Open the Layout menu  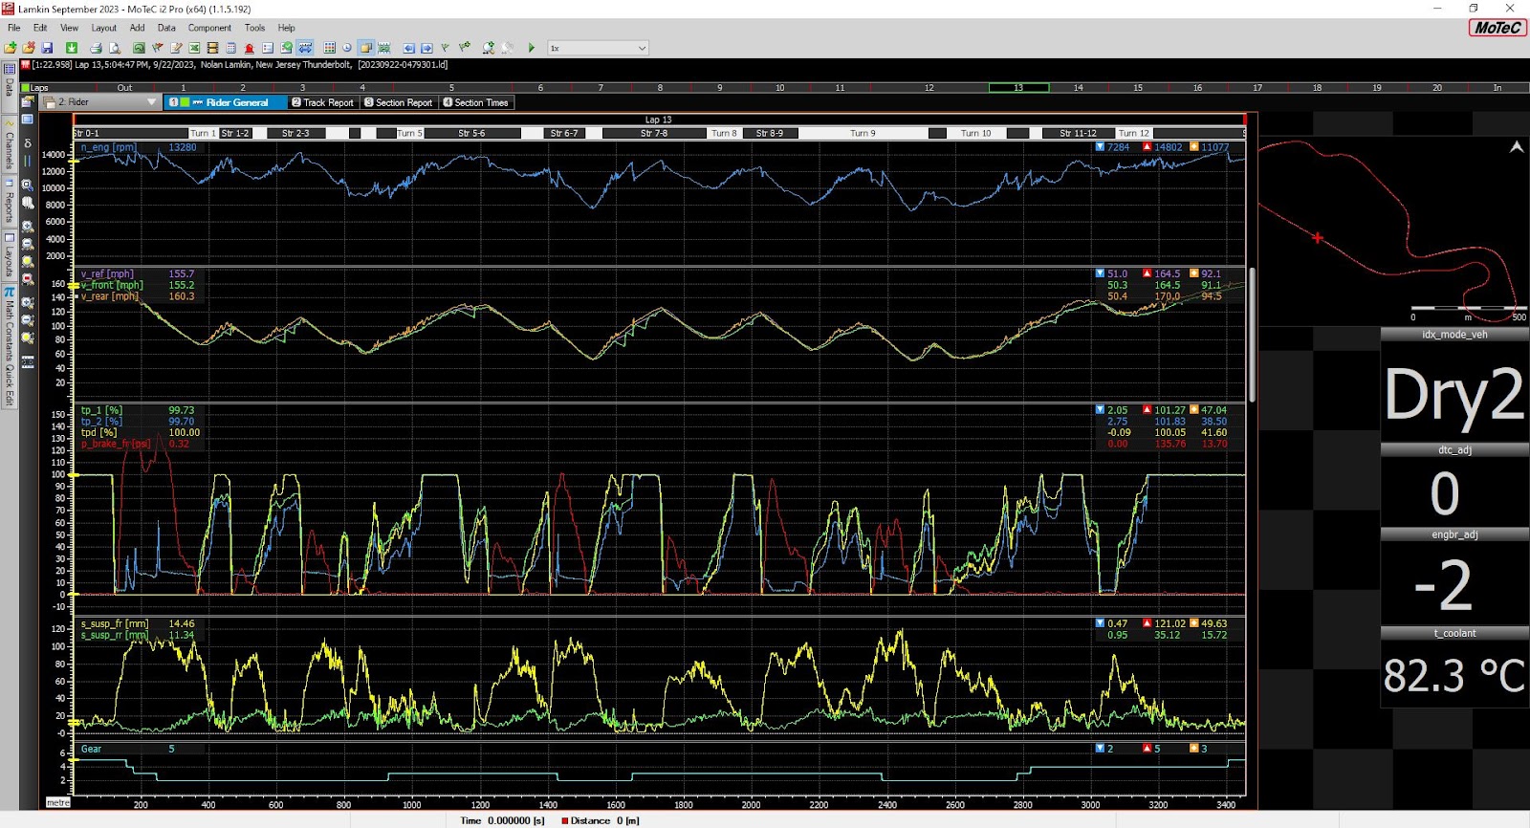[x=103, y=28]
